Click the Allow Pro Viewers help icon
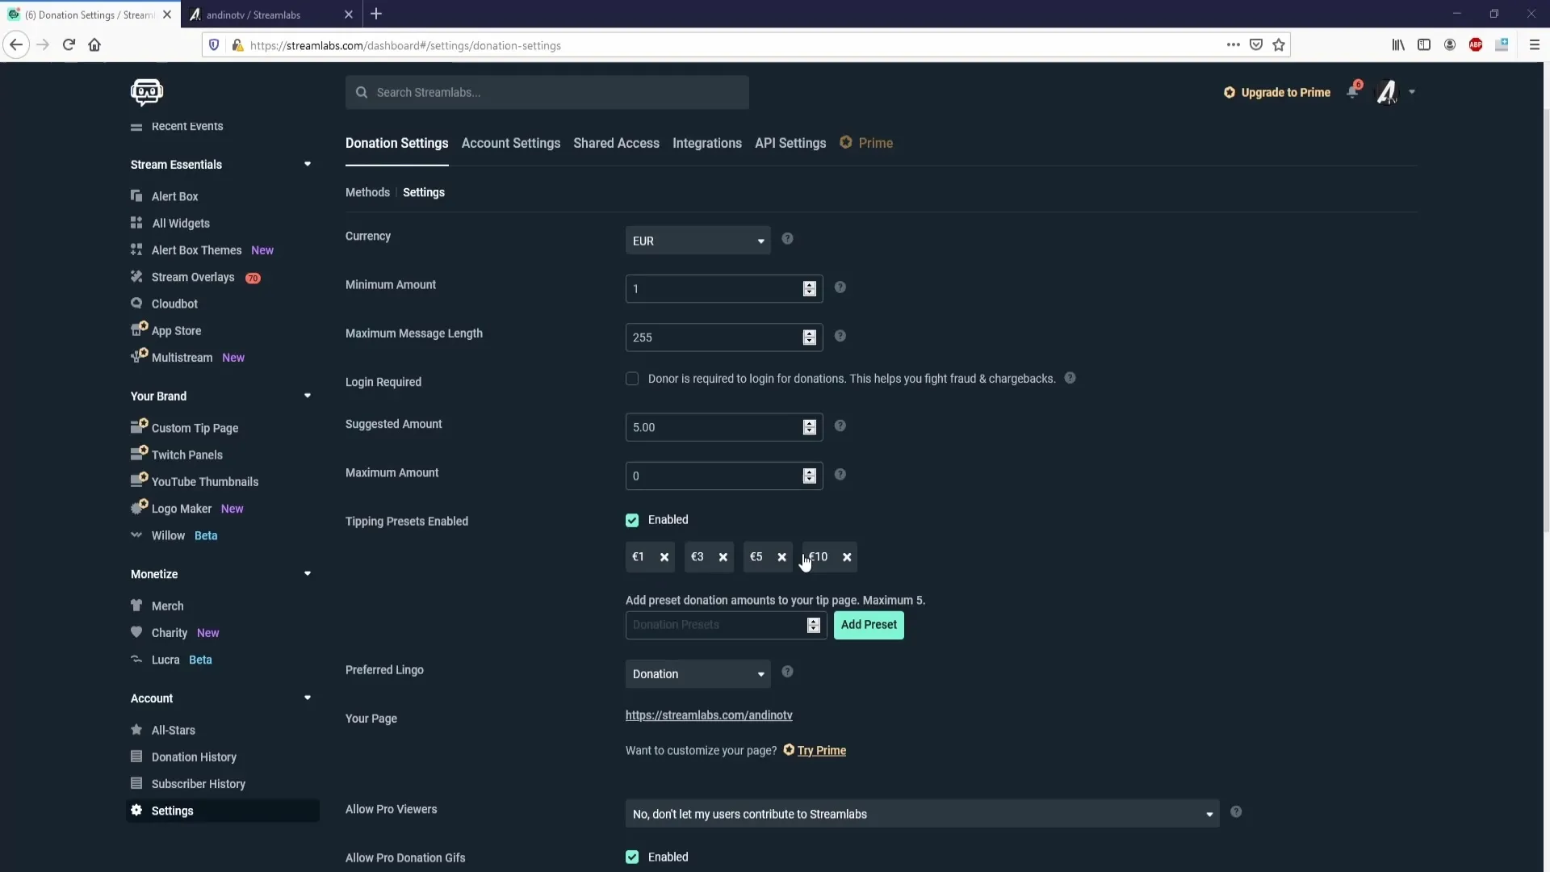The width and height of the screenshot is (1550, 872). point(1236,812)
